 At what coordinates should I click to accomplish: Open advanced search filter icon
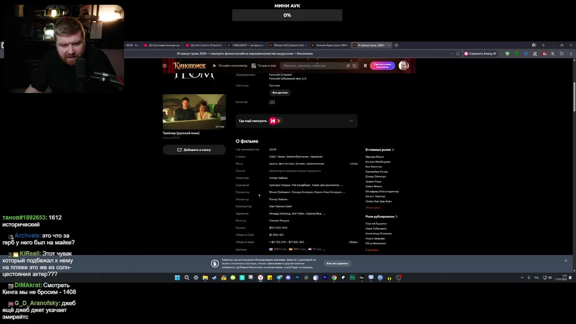coord(348,66)
